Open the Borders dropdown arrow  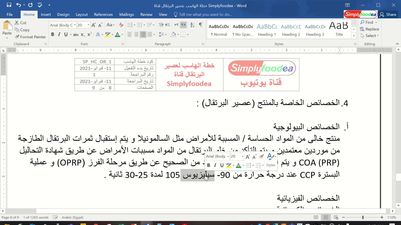pyautogui.click(x=188, y=35)
